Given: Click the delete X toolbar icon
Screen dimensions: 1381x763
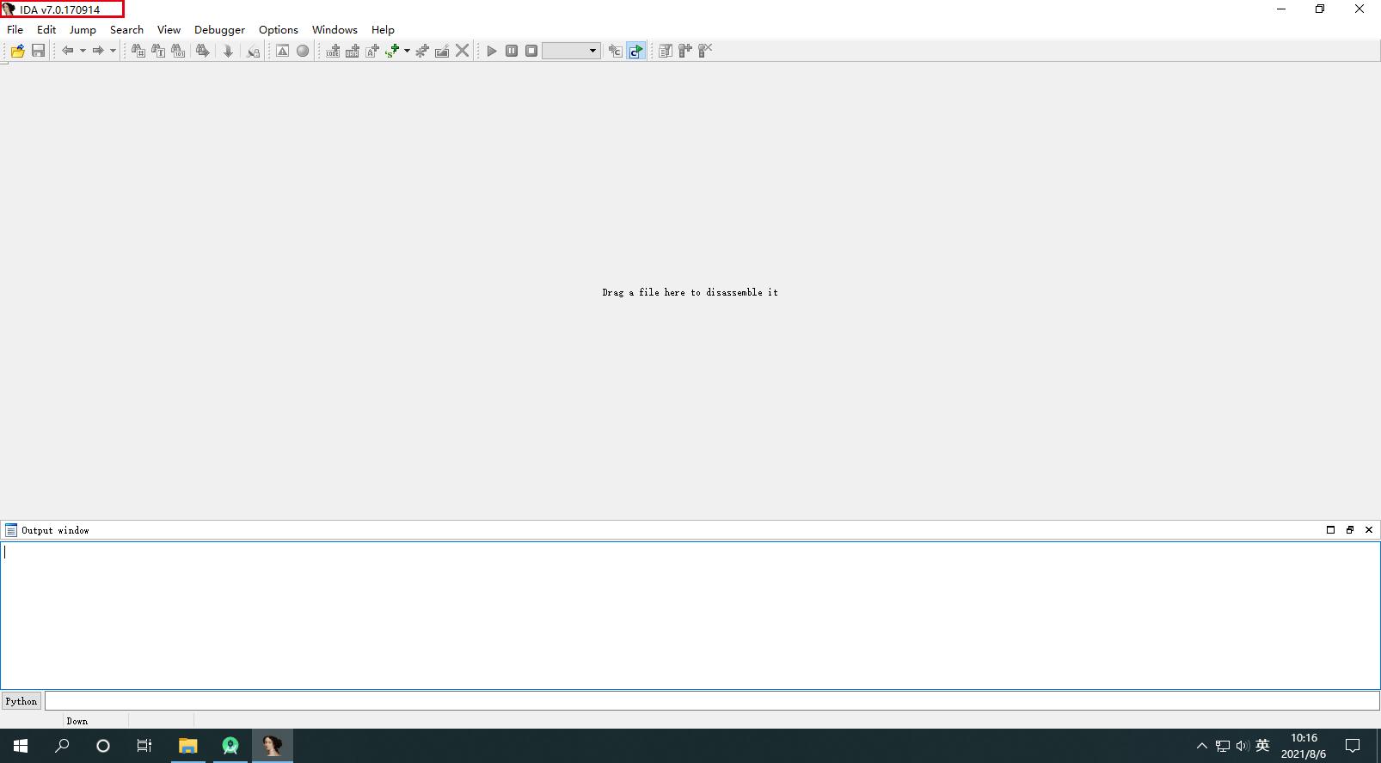Looking at the screenshot, I should point(463,51).
